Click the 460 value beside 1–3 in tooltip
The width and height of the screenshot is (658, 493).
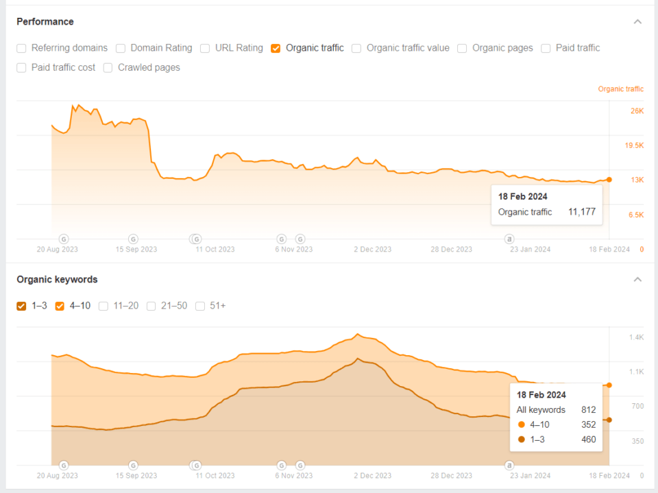[x=588, y=440]
